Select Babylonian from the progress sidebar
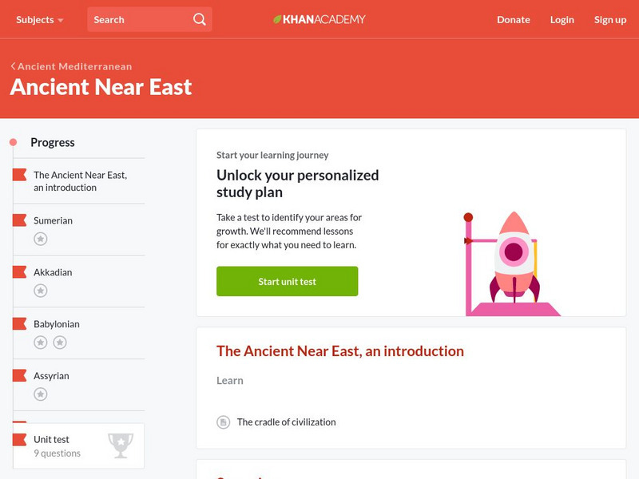 tap(57, 324)
